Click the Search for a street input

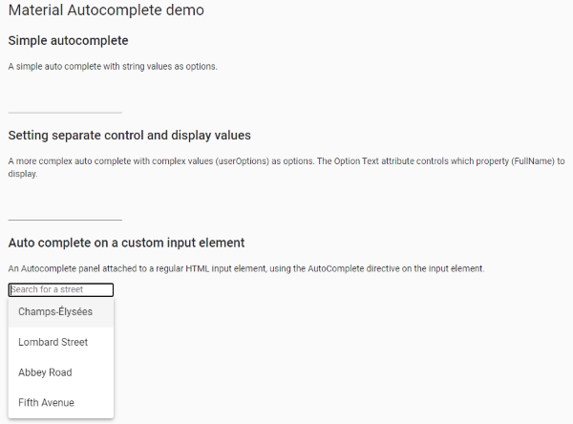(x=61, y=289)
